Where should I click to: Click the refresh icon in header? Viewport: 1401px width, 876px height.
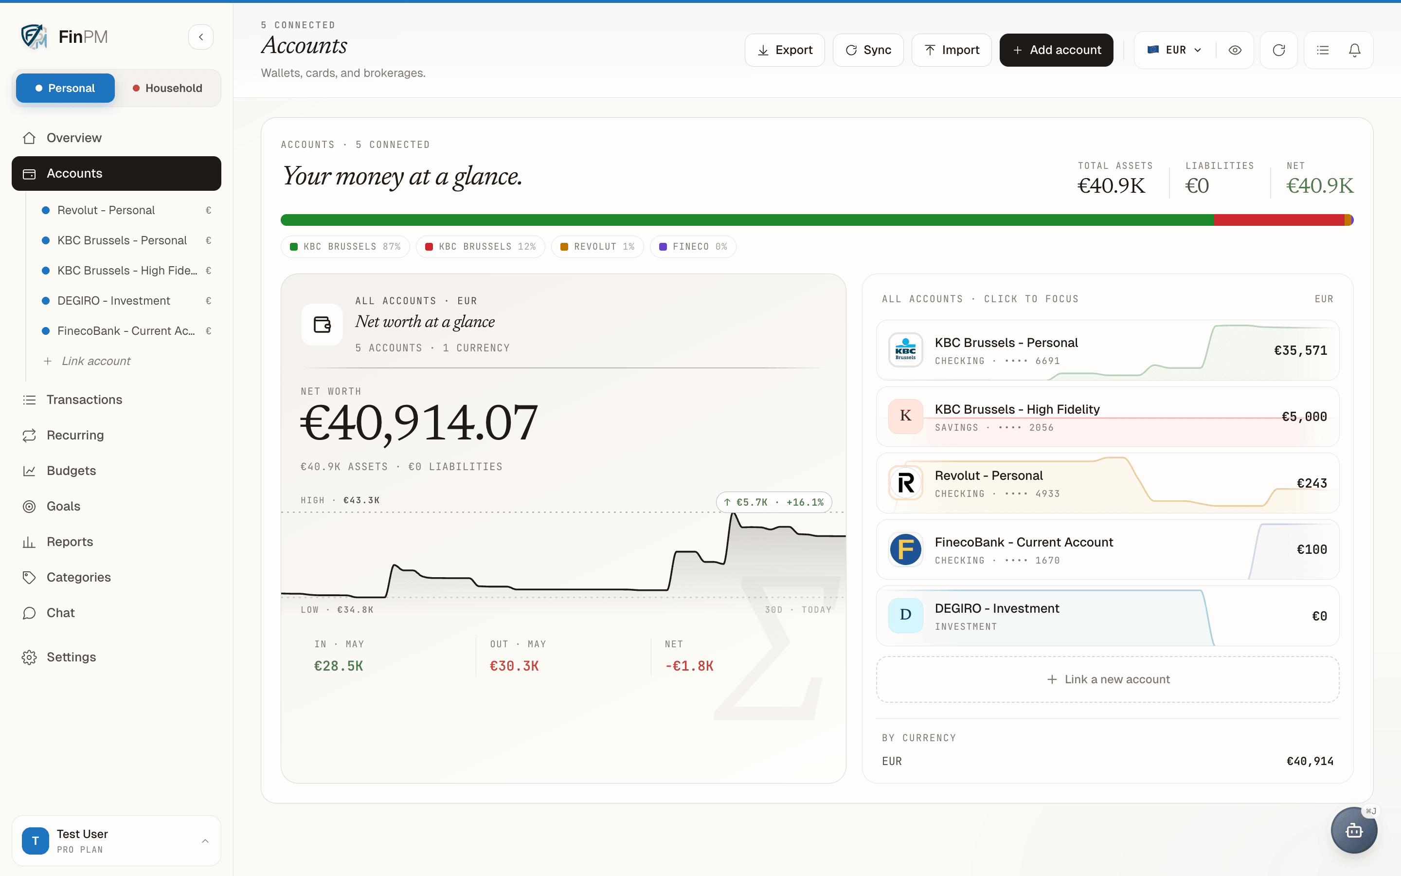click(1279, 50)
